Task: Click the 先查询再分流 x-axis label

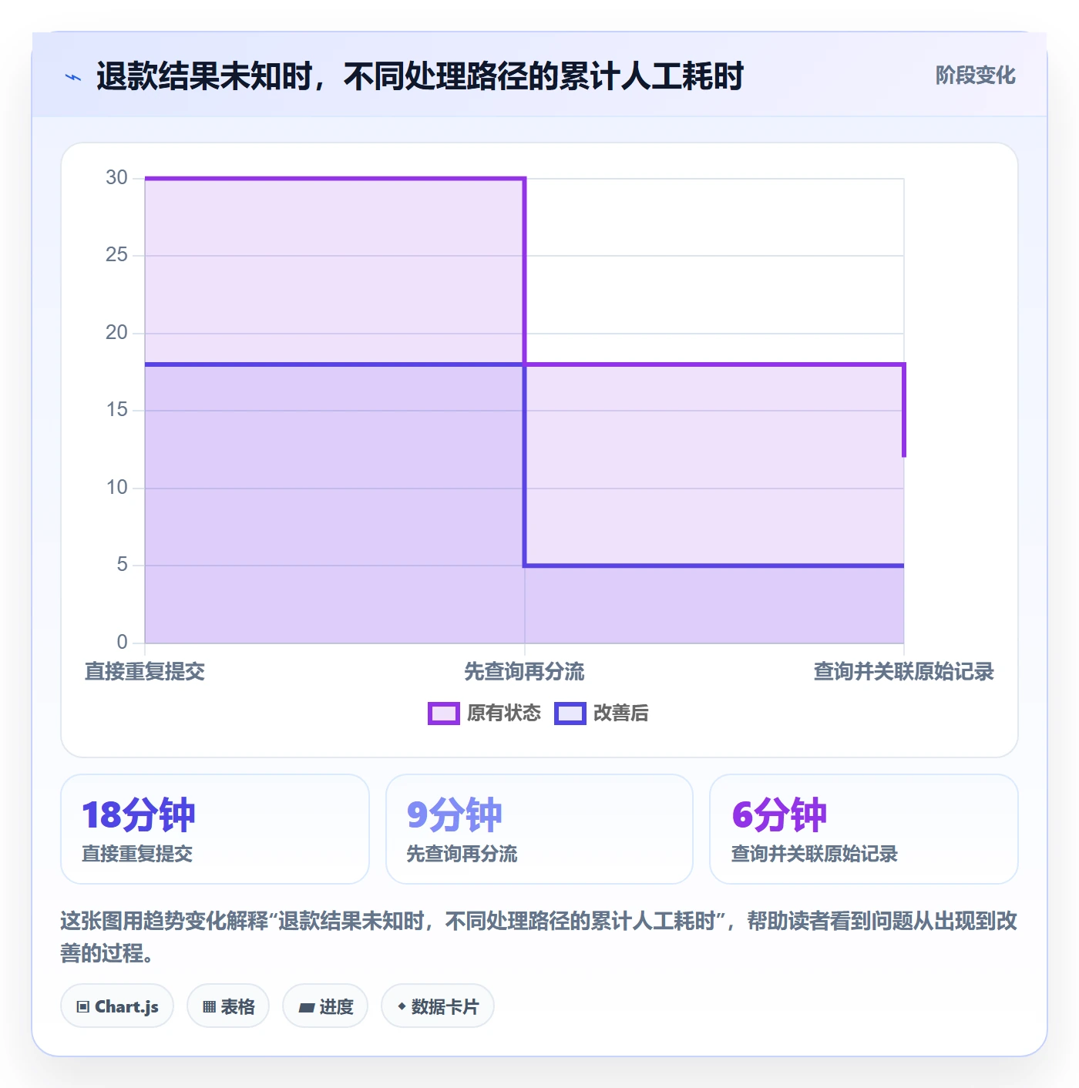Action: pyautogui.click(x=524, y=672)
